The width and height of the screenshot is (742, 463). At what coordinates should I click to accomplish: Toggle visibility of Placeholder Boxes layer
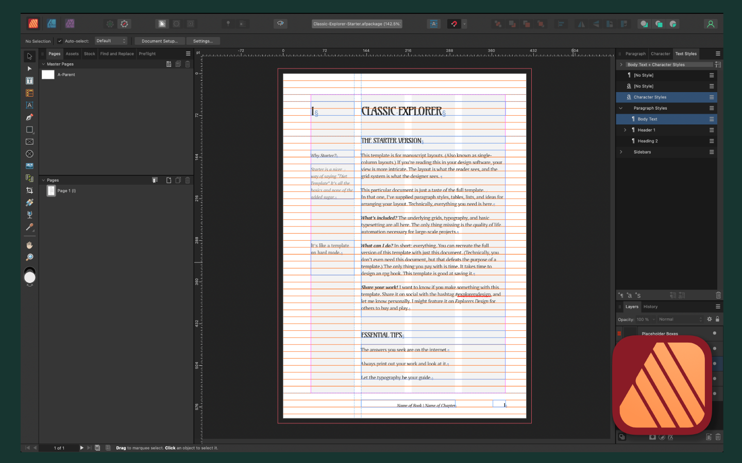(x=714, y=333)
